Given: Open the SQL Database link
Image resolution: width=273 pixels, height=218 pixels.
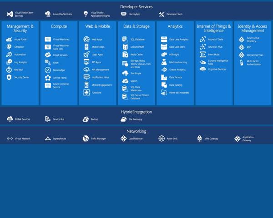Looking at the screenshot, I should (137, 40).
